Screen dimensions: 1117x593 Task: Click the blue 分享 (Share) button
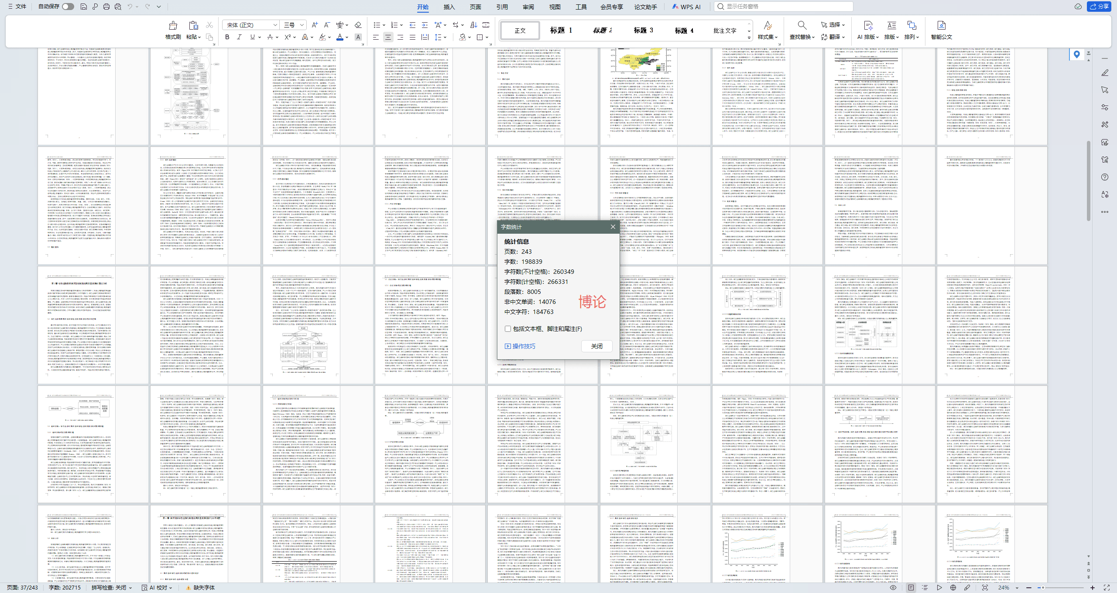(x=1099, y=7)
